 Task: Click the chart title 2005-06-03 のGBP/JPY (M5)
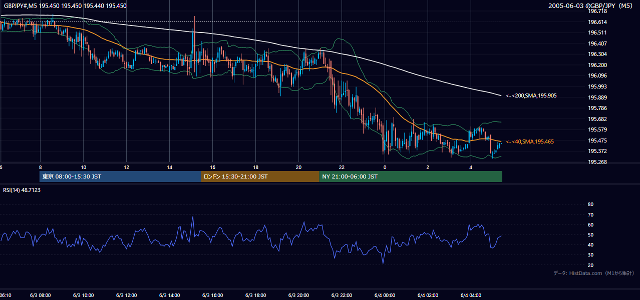(591, 6)
